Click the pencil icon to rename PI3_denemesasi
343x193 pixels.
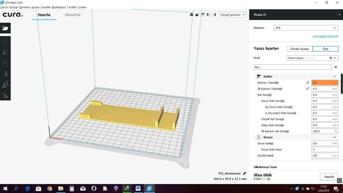[245, 173]
